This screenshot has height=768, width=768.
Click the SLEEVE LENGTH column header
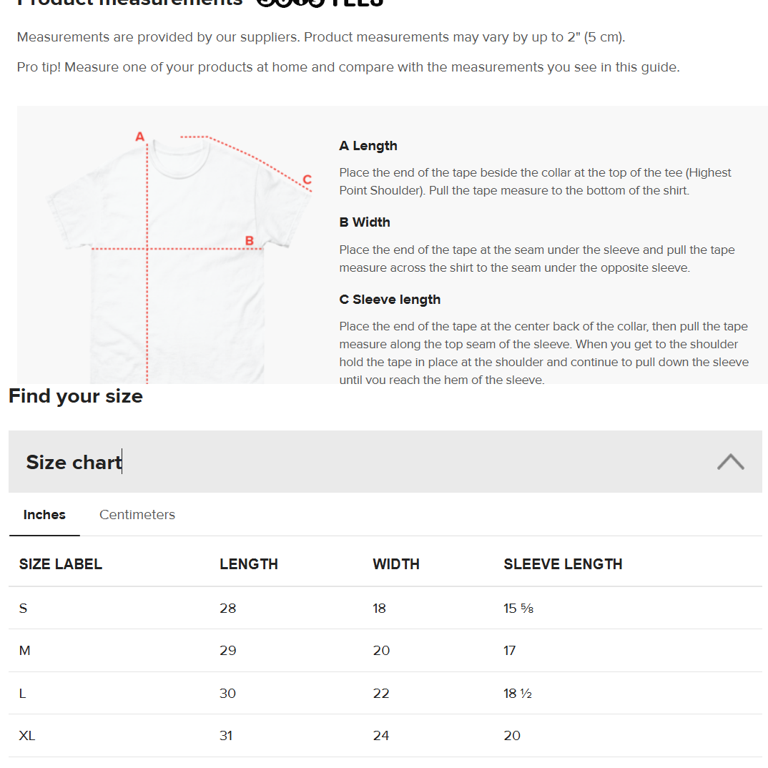point(563,564)
